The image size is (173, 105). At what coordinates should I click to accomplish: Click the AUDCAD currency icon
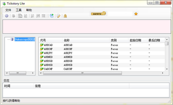(42, 45)
